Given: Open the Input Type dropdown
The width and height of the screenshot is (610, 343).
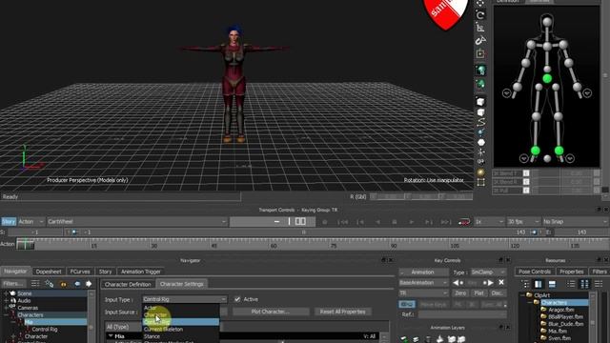Looking at the screenshot, I should coord(184,299).
